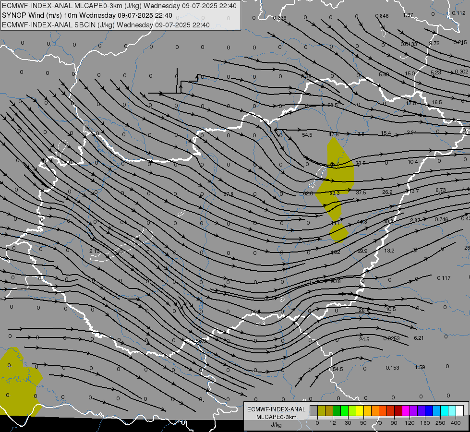Pick the cyan legend swatch
The height and width of the screenshot is (432, 470).
pyautogui.click(x=444, y=410)
